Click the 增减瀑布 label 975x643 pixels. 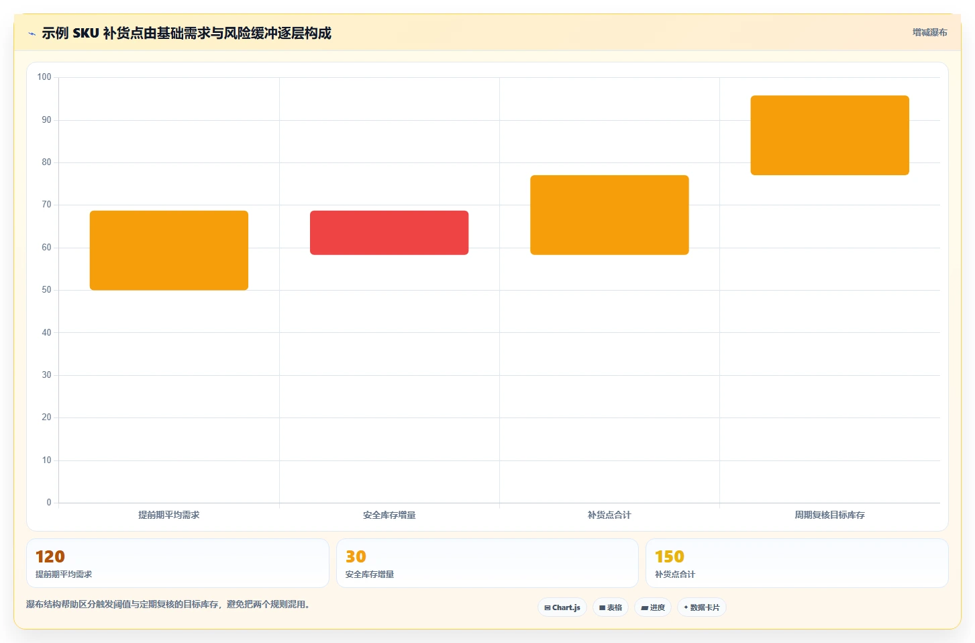point(929,32)
